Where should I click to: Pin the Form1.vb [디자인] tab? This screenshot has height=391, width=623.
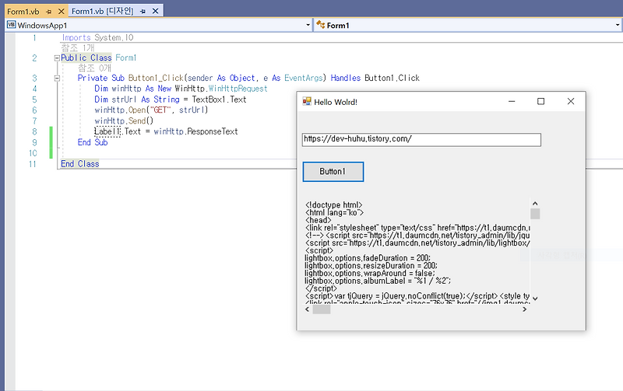click(x=143, y=12)
